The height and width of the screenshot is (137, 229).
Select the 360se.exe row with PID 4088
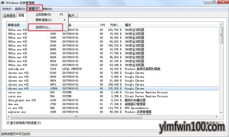tap(113, 38)
